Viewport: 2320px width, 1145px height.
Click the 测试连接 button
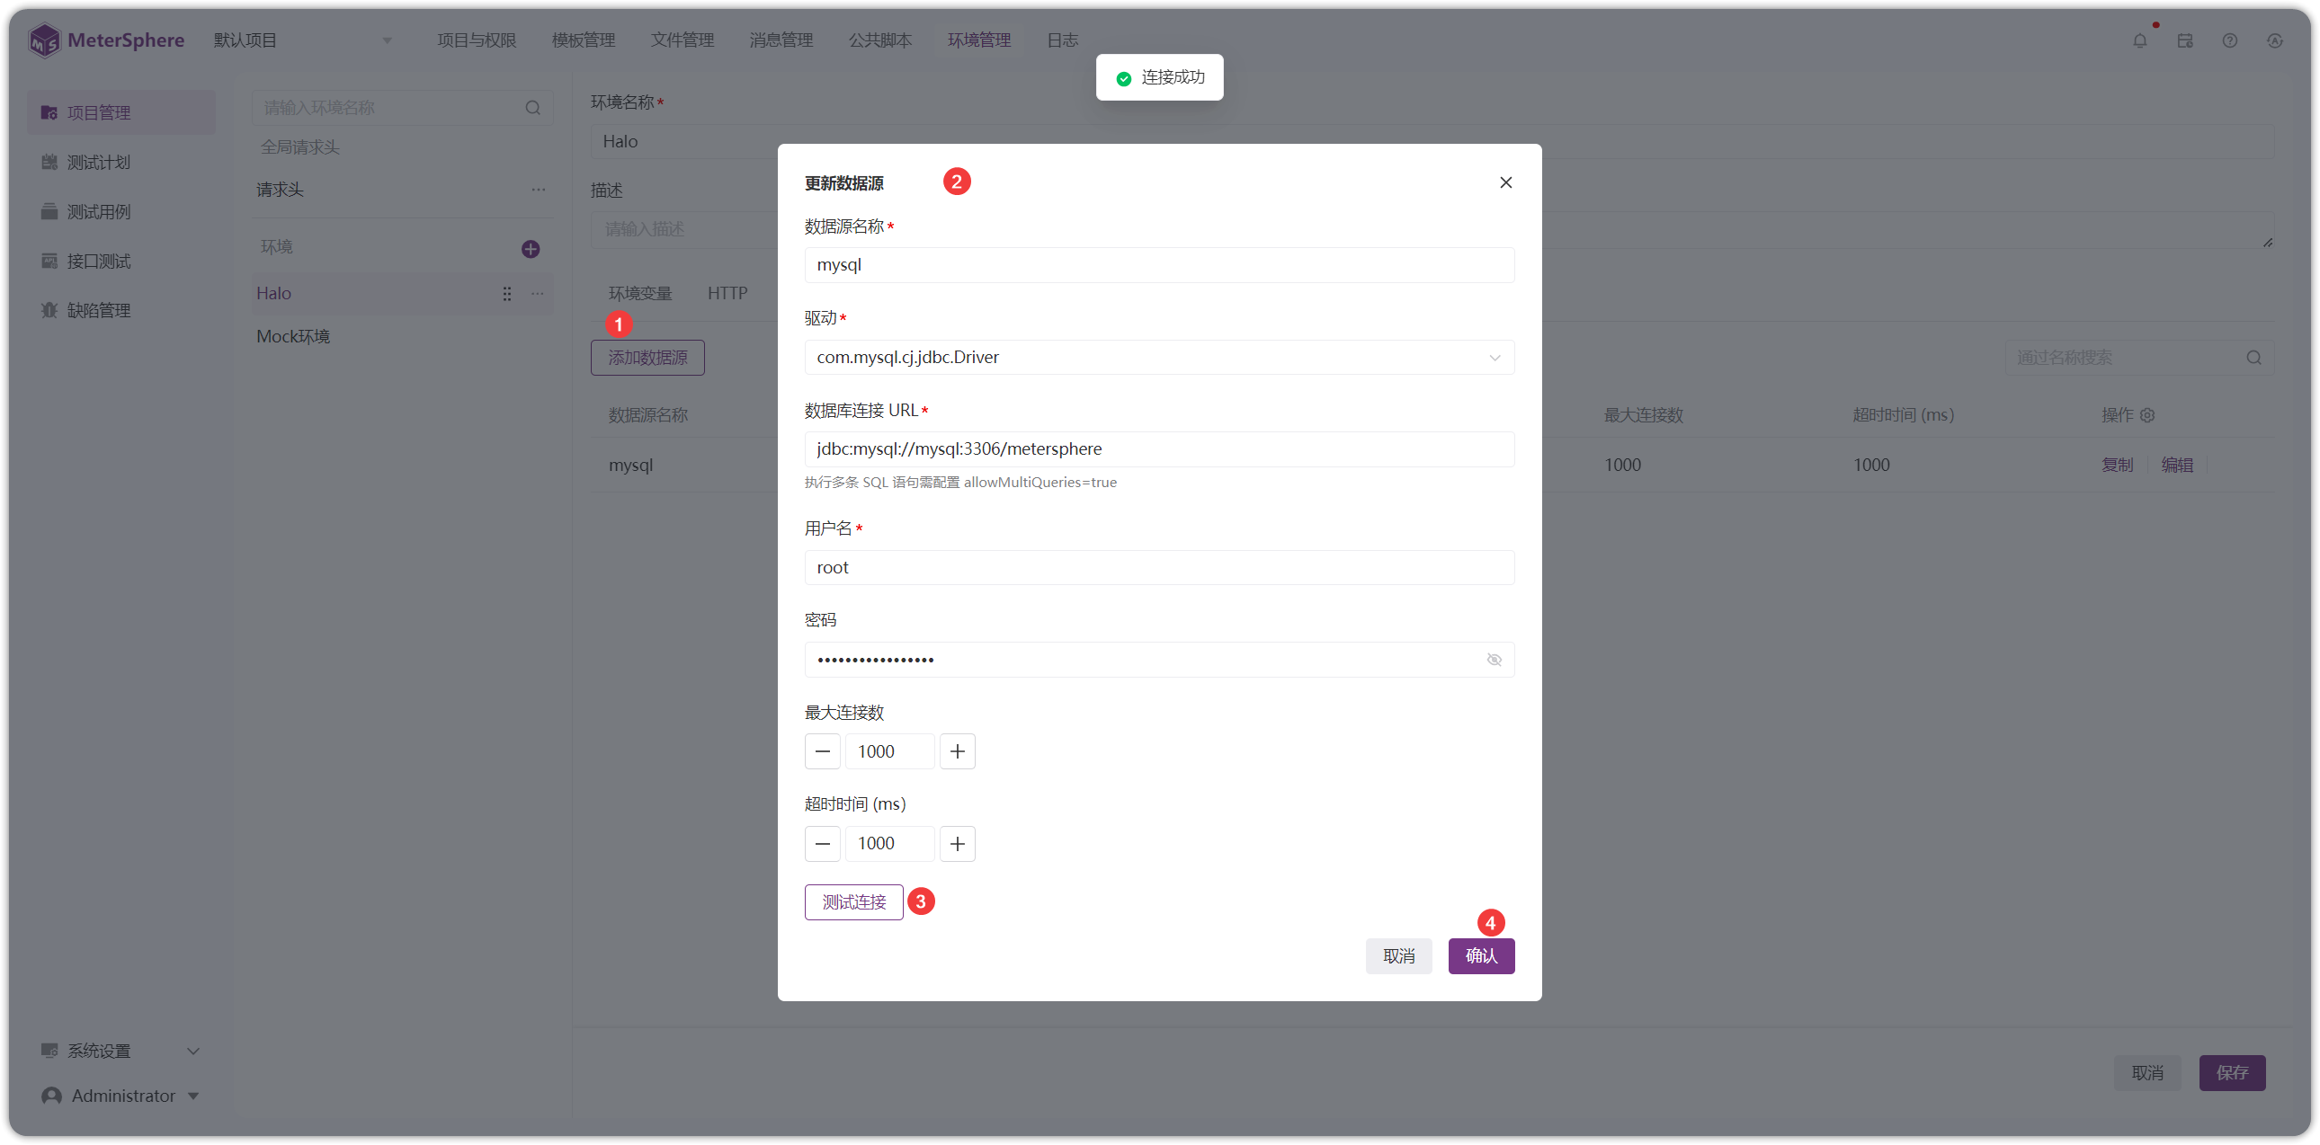click(853, 902)
